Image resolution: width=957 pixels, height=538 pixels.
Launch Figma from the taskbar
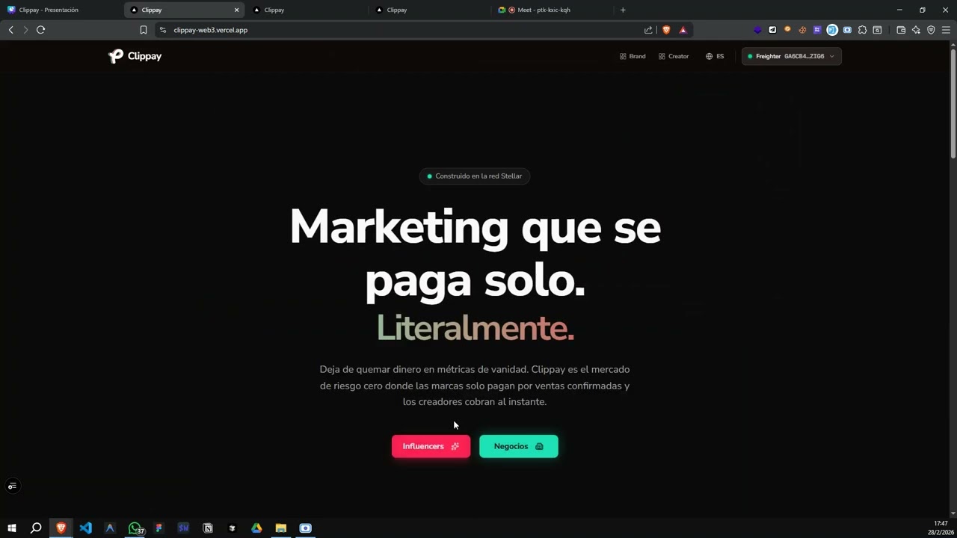point(159,528)
